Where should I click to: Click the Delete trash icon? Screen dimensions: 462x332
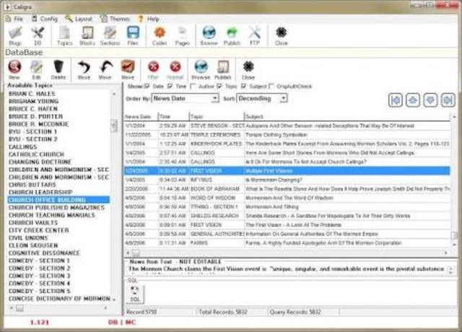tap(58, 70)
